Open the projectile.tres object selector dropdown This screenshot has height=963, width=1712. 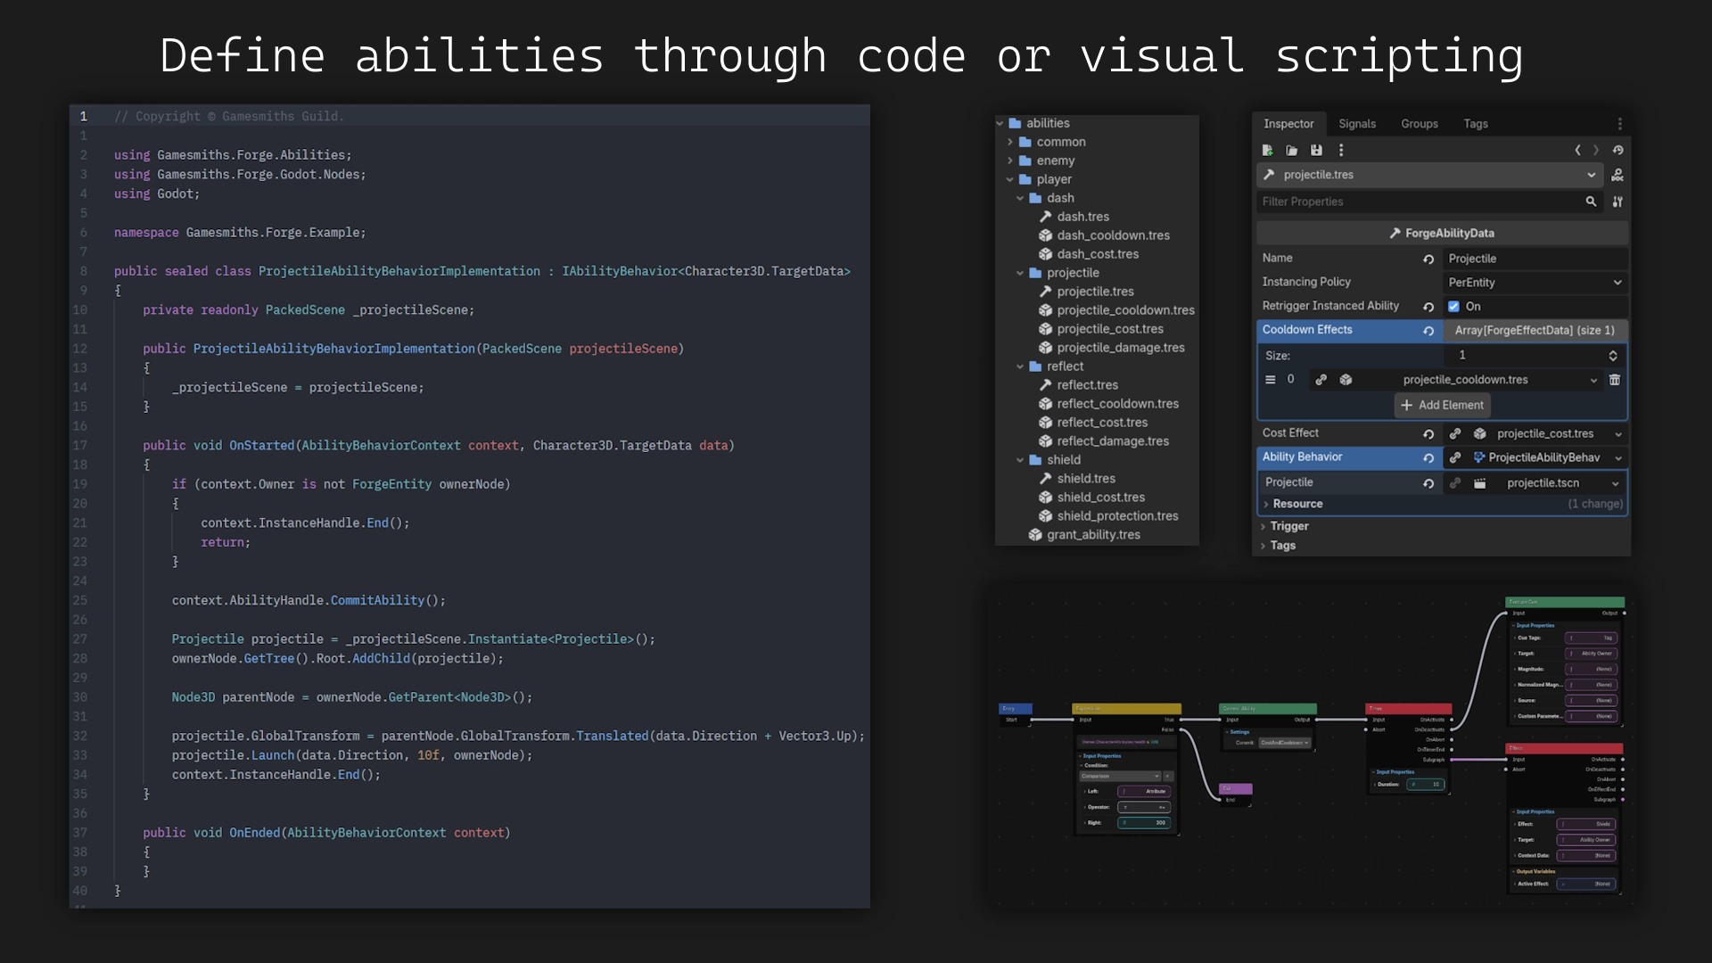(1429, 175)
